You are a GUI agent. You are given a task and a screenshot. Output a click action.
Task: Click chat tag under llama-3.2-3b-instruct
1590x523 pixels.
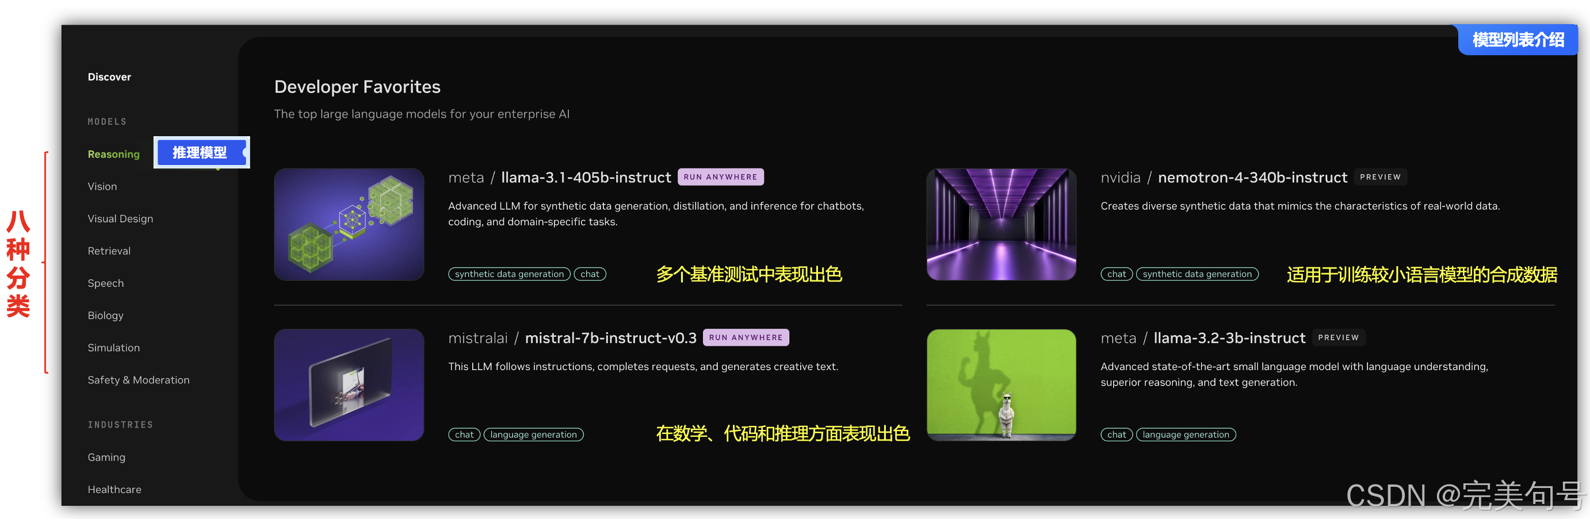click(1116, 434)
